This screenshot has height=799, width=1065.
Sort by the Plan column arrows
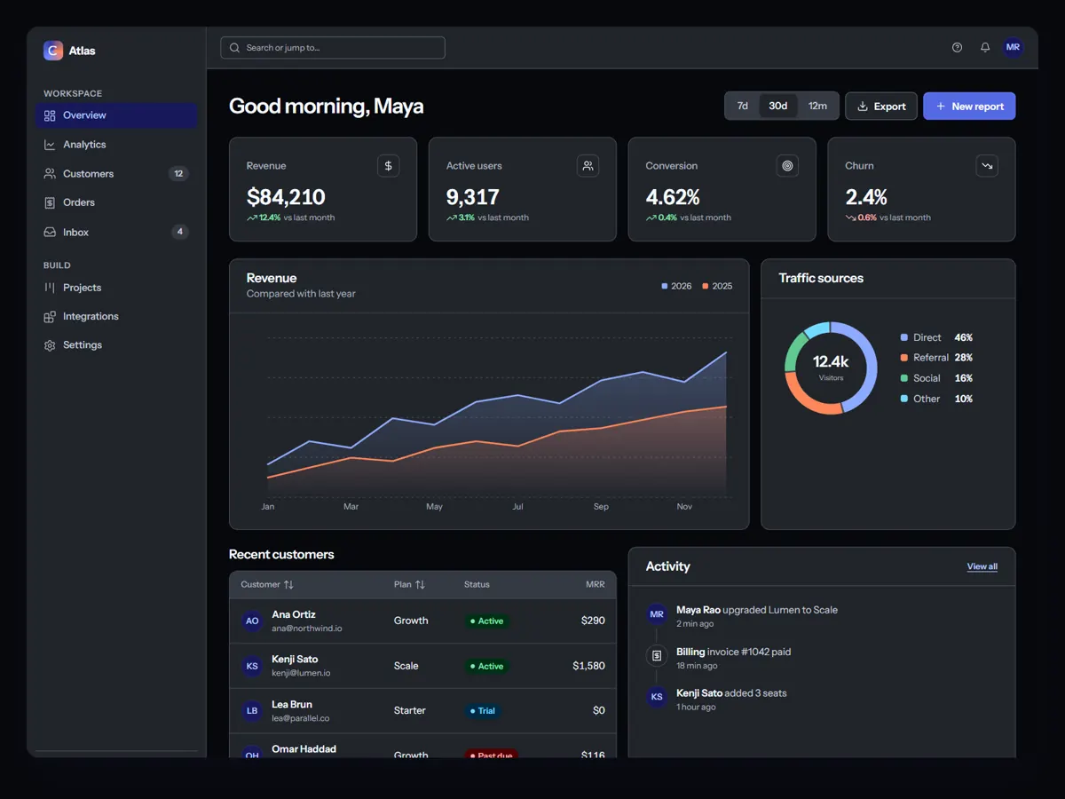click(x=420, y=584)
